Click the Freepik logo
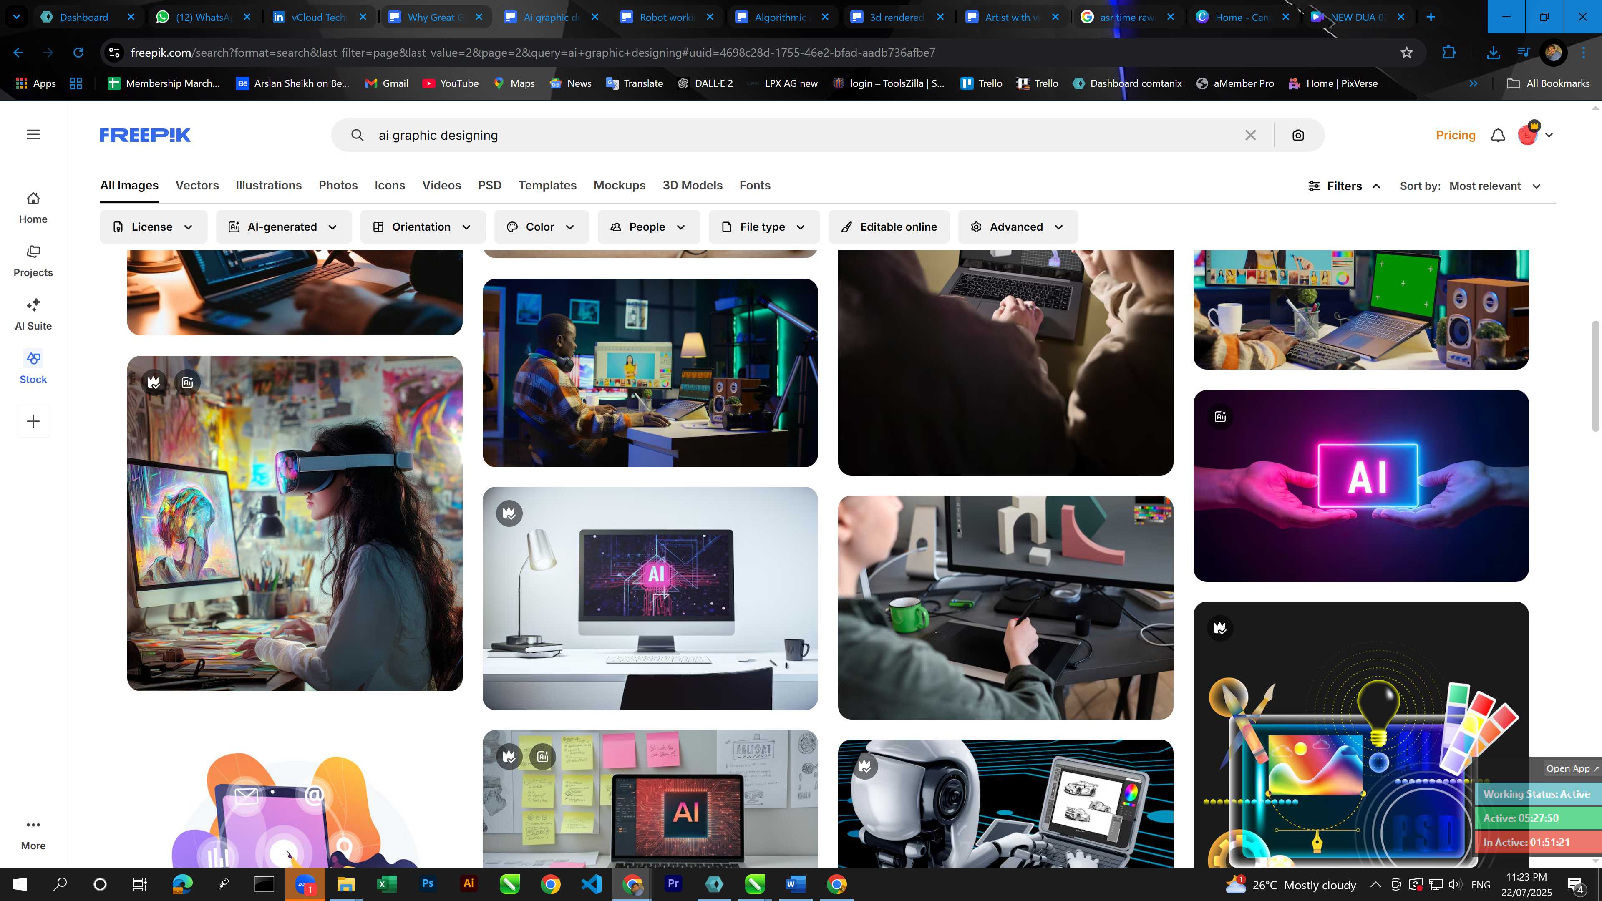This screenshot has width=1602, height=901. pos(145,135)
